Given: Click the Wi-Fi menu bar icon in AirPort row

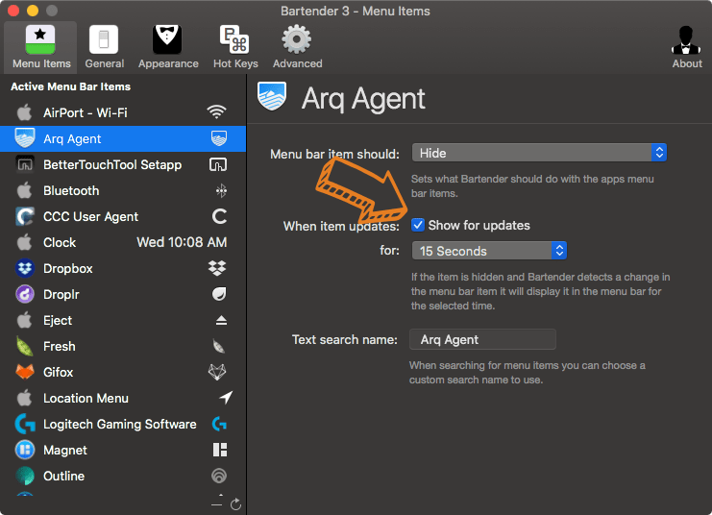Looking at the screenshot, I should (216, 112).
